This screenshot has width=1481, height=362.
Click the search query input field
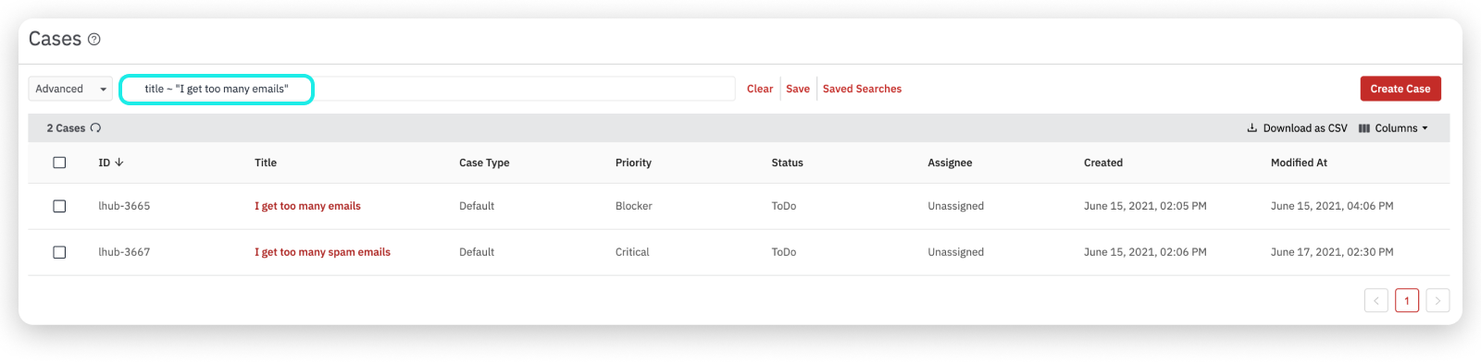428,89
